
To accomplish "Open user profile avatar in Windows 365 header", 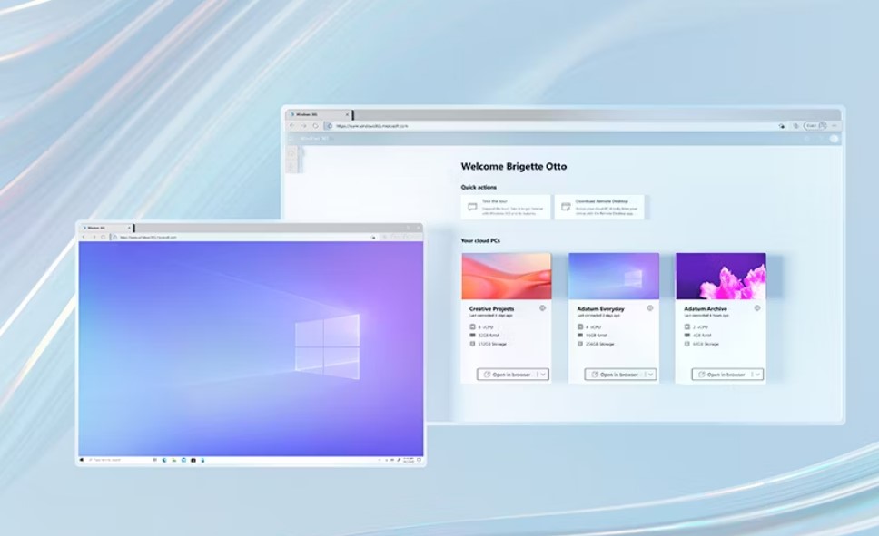I will [x=834, y=139].
